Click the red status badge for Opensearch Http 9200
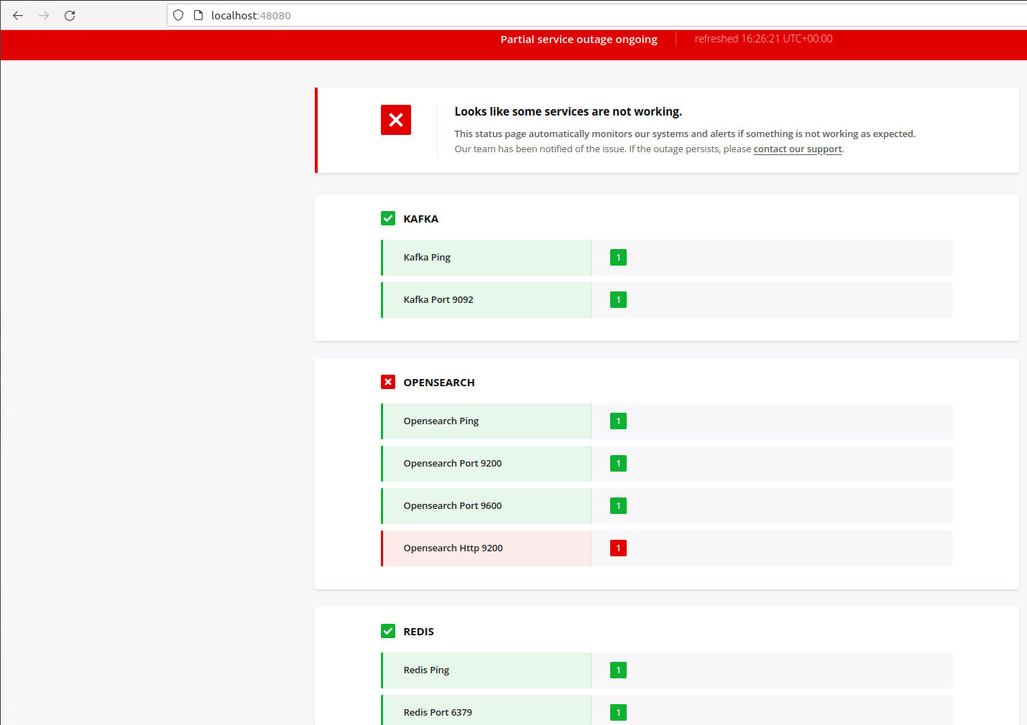Image resolution: width=1027 pixels, height=725 pixels. [618, 548]
